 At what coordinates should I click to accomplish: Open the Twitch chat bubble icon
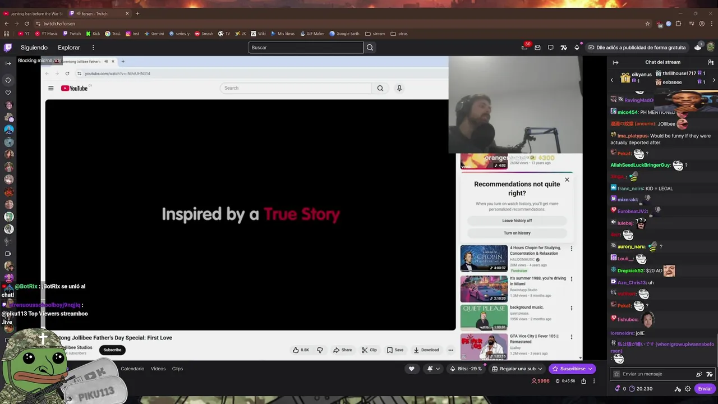(x=551, y=48)
